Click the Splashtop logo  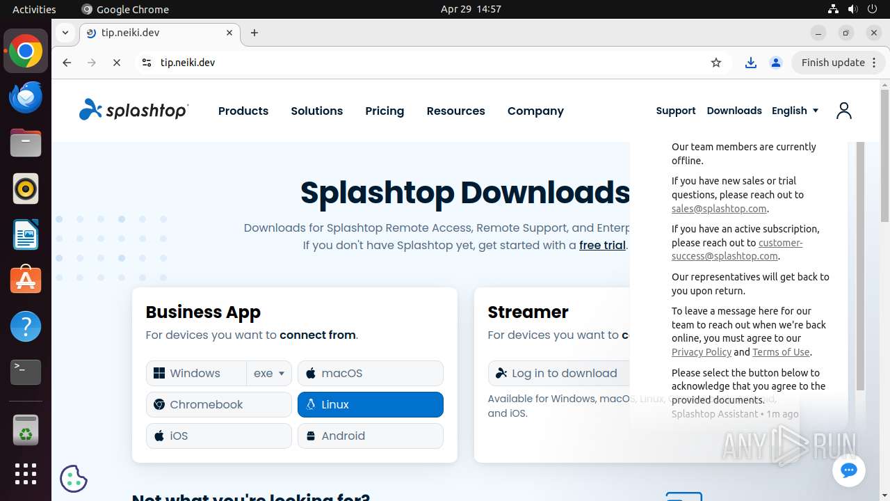pyautogui.click(x=133, y=110)
